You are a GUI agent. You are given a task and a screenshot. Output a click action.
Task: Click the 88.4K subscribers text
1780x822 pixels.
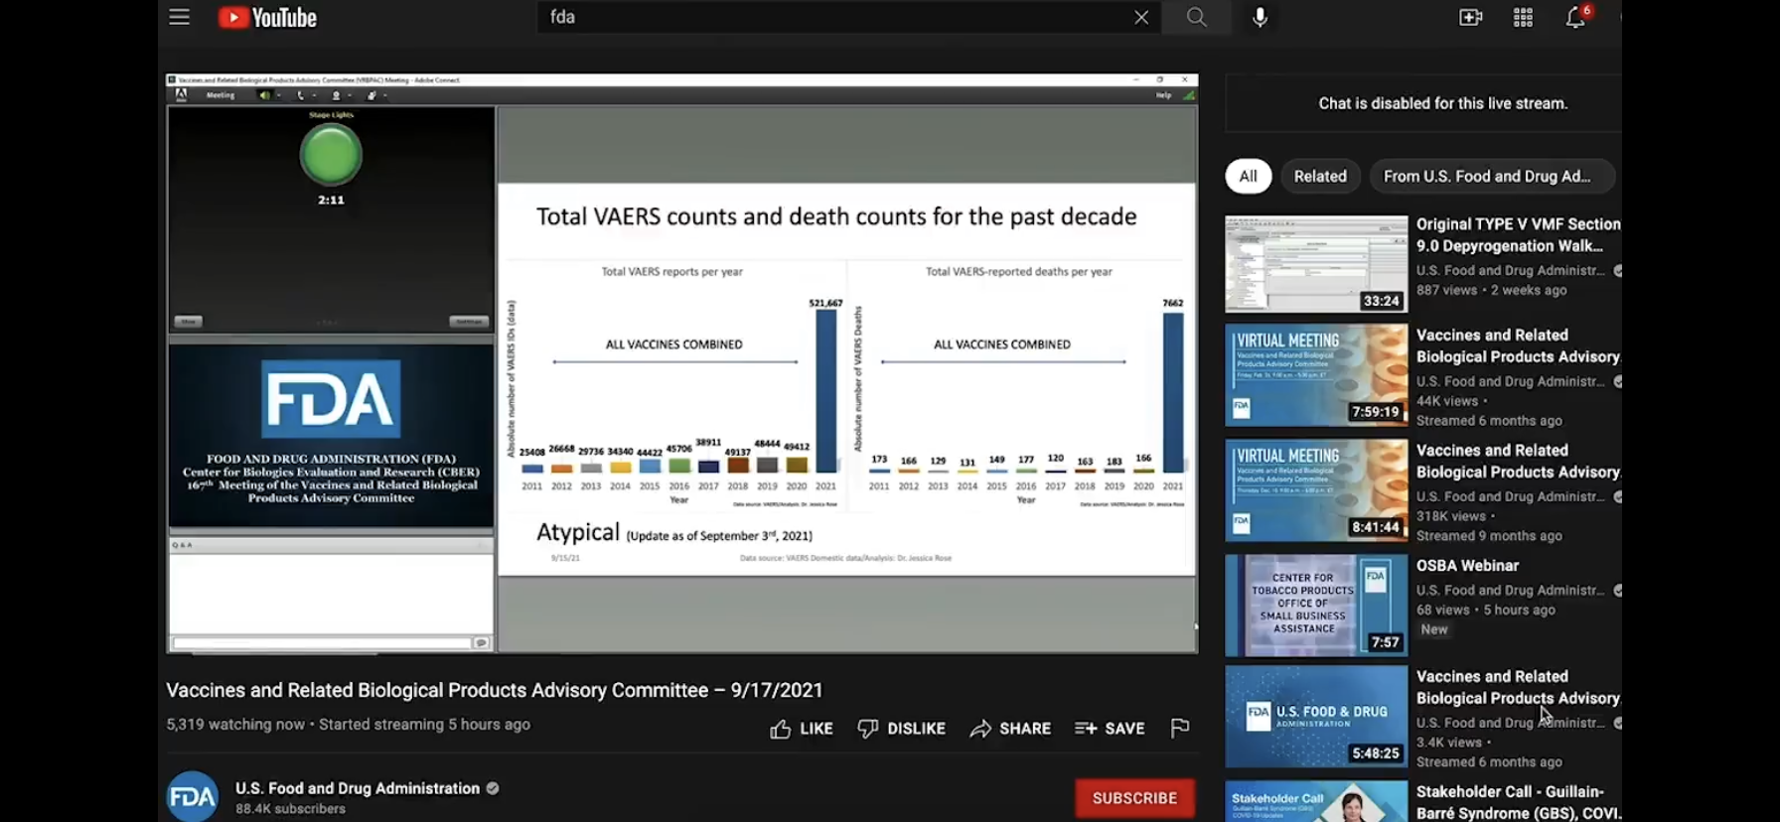[290, 809]
